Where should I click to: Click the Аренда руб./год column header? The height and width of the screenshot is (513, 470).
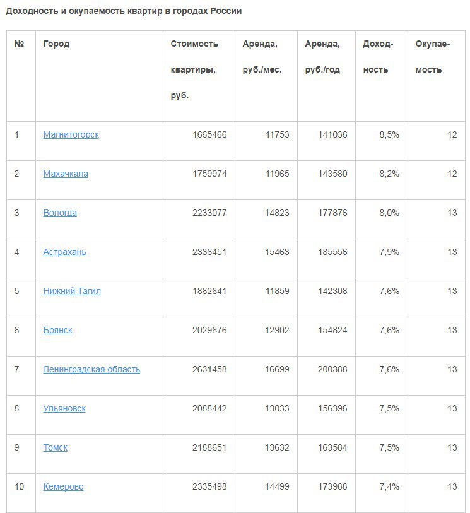click(x=322, y=57)
